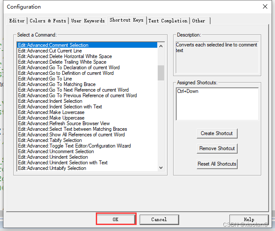This screenshot has width=275, height=231.
Task: Select Edit:Advanced:Delete Horizontal White Space
Action: (x=87, y=56)
